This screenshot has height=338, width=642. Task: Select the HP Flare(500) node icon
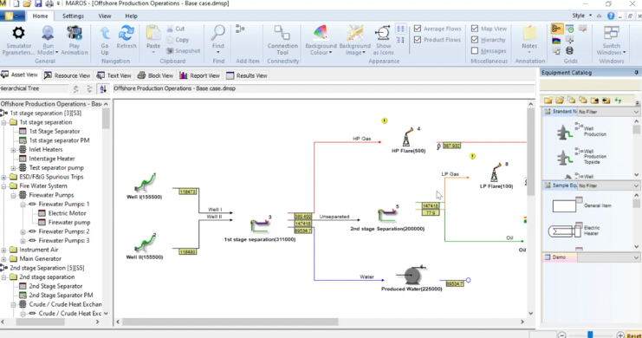tap(407, 137)
